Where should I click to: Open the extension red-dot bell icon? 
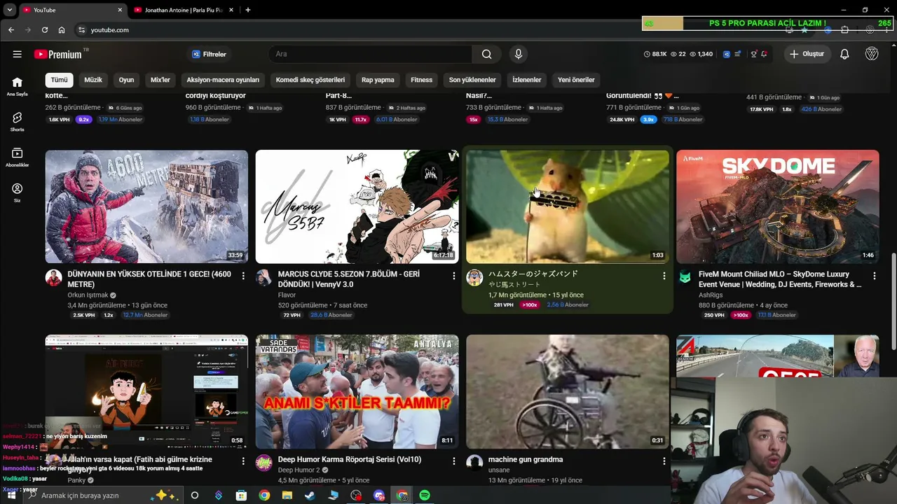point(764,54)
